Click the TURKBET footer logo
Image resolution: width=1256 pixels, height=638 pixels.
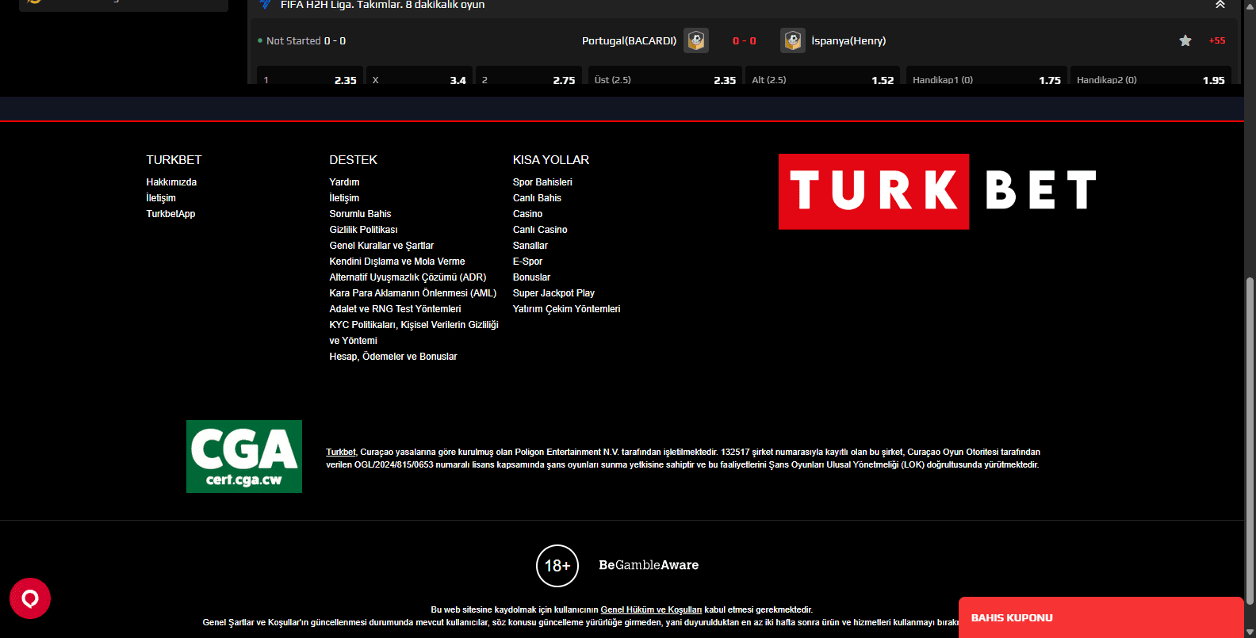point(939,191)
